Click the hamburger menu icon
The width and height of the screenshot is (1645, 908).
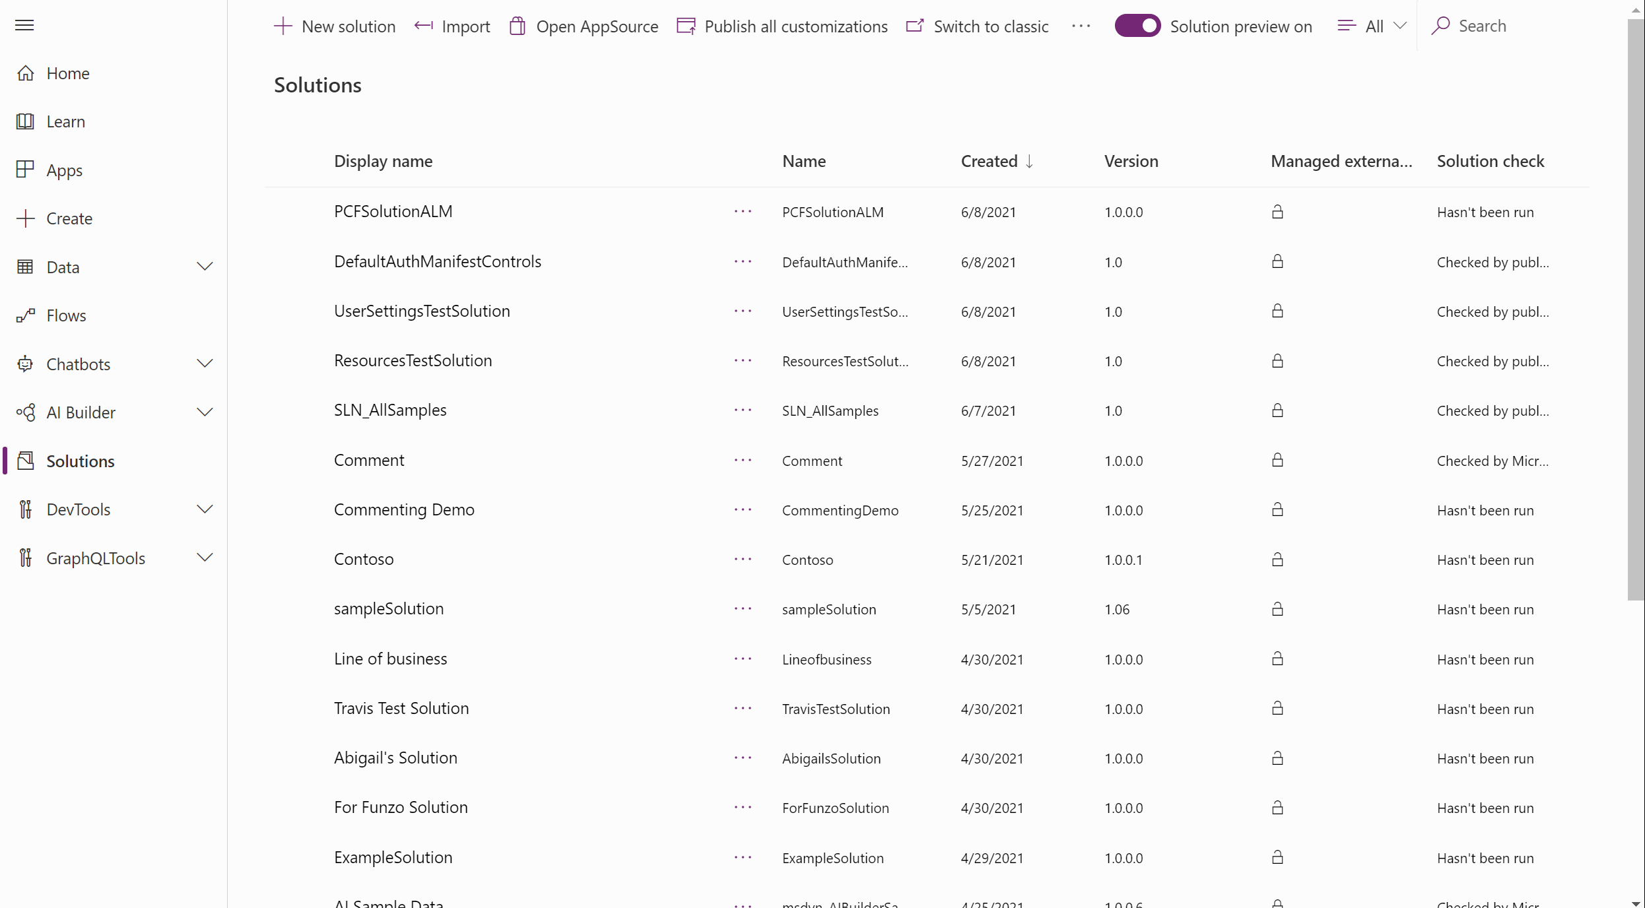(x=24, y=26)
